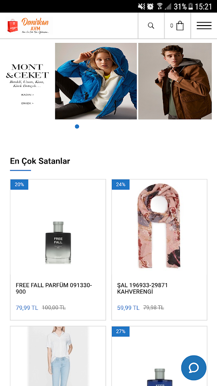This screenshot has width=217, height=386.
Task: Select the blue carousel indicator dot
Action: 77,126
